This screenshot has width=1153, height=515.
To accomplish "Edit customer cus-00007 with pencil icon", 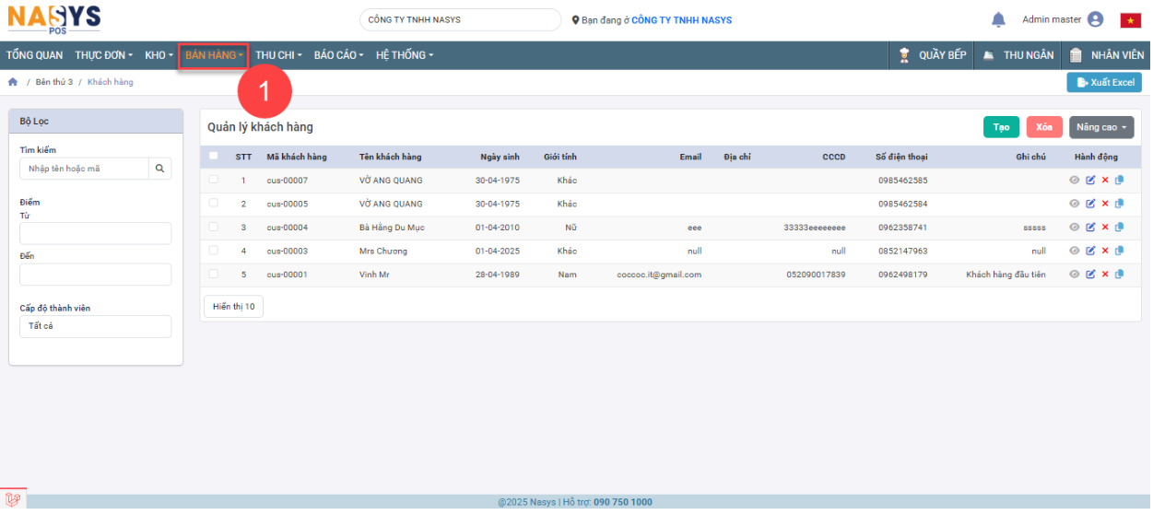I will click(x=1090, y=181).
